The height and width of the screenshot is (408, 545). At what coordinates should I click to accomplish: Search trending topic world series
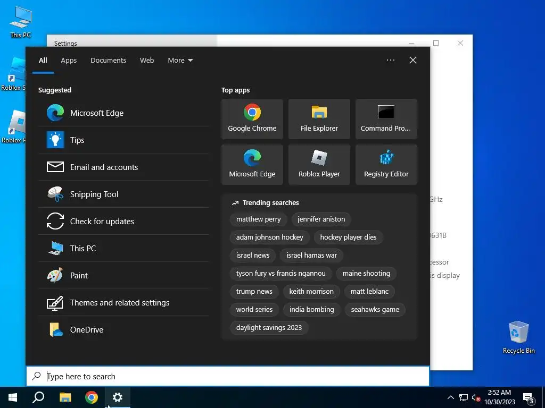click(254, 310)
